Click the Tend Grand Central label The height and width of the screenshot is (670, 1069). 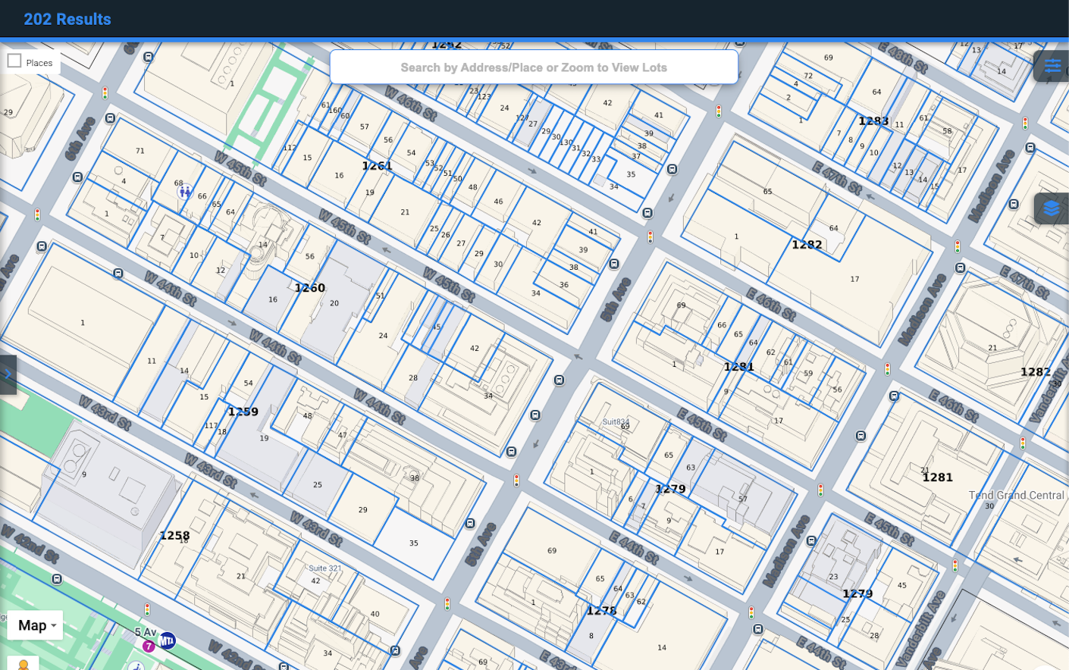1017,495
